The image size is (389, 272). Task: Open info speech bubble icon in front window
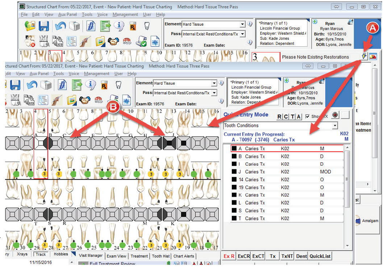point(91,85)
